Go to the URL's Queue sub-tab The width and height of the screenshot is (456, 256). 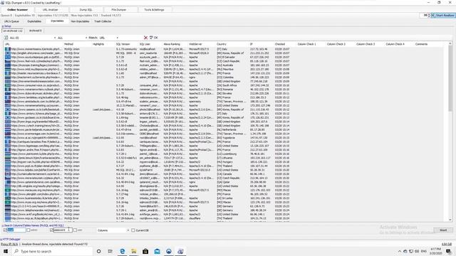(x=11, y=21)
